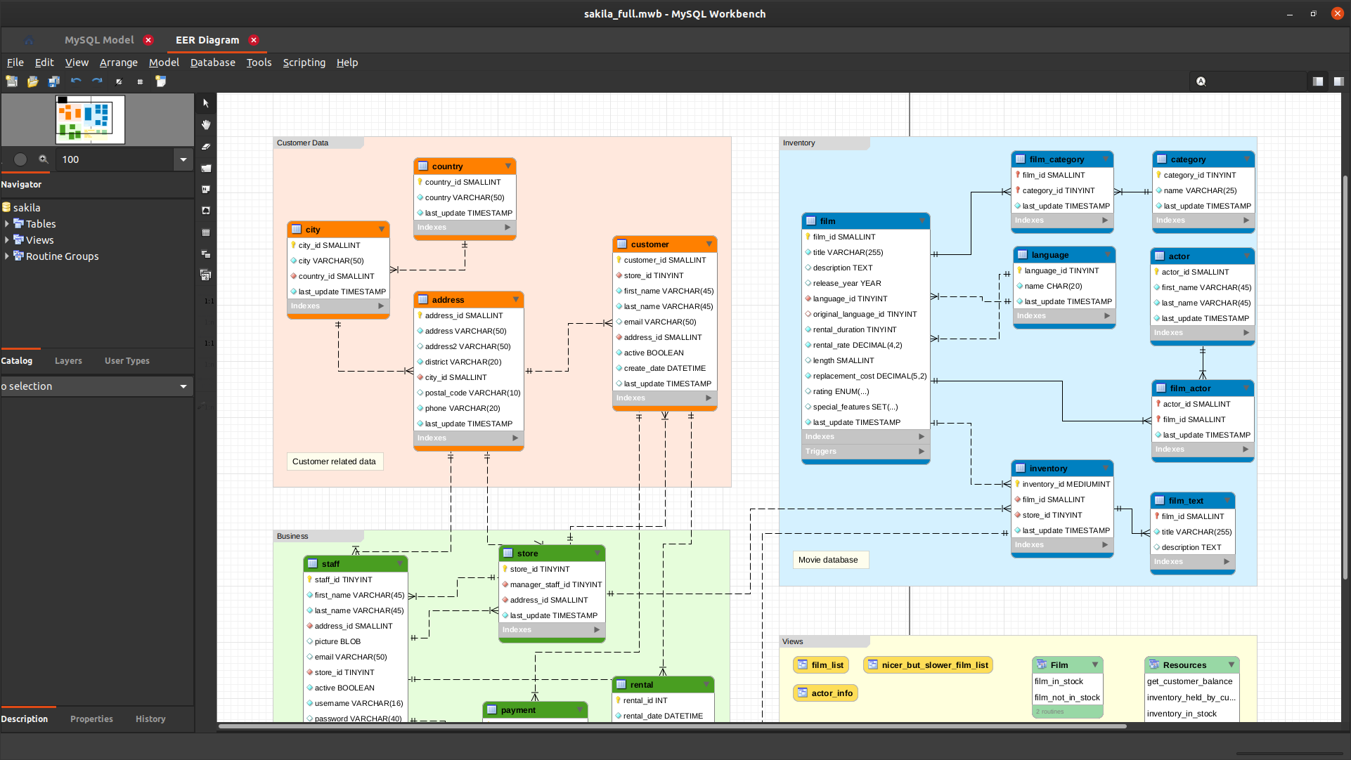Toggle visibility of customer table fields
Screen dimensions: 1351x760
[x=709, y=244]
